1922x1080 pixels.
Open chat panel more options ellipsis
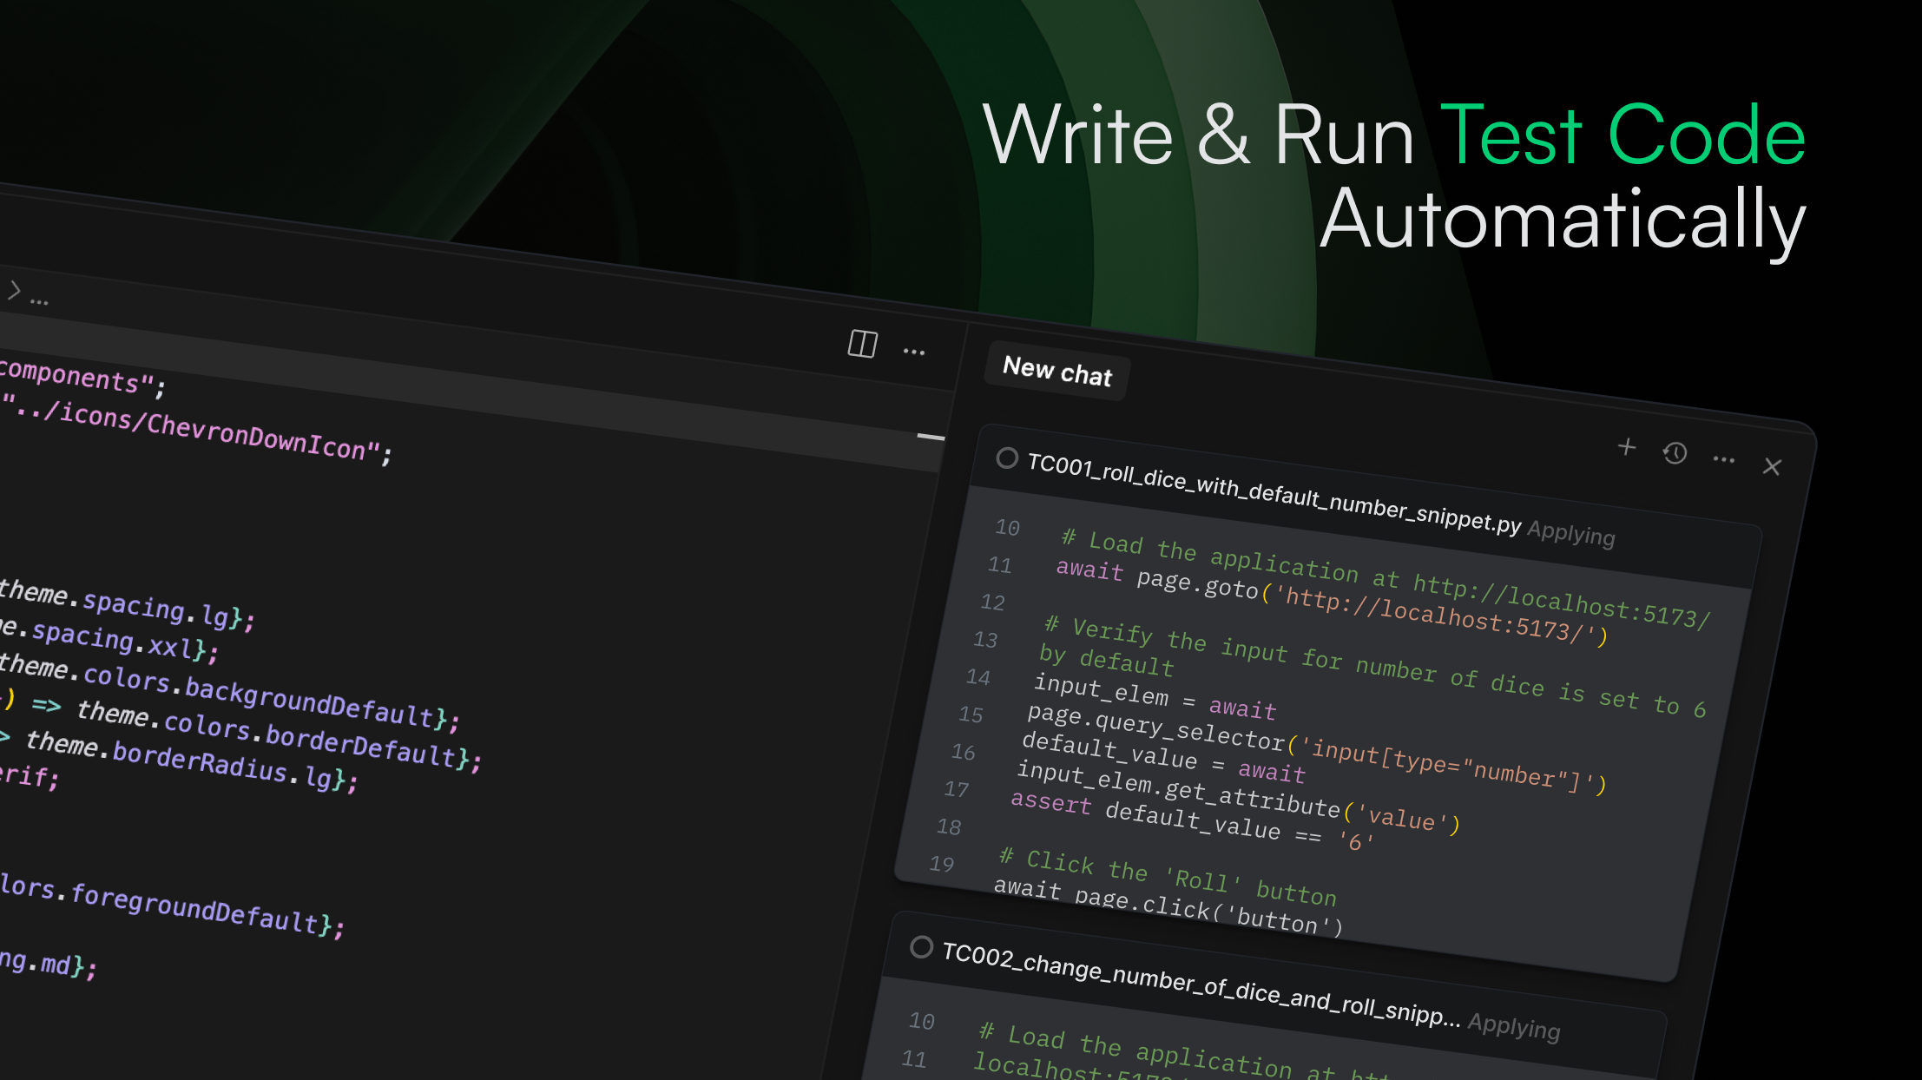coord(1723,459)
